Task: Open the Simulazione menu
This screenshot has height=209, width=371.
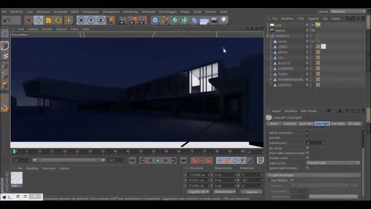Action: (x=111, y=12)
